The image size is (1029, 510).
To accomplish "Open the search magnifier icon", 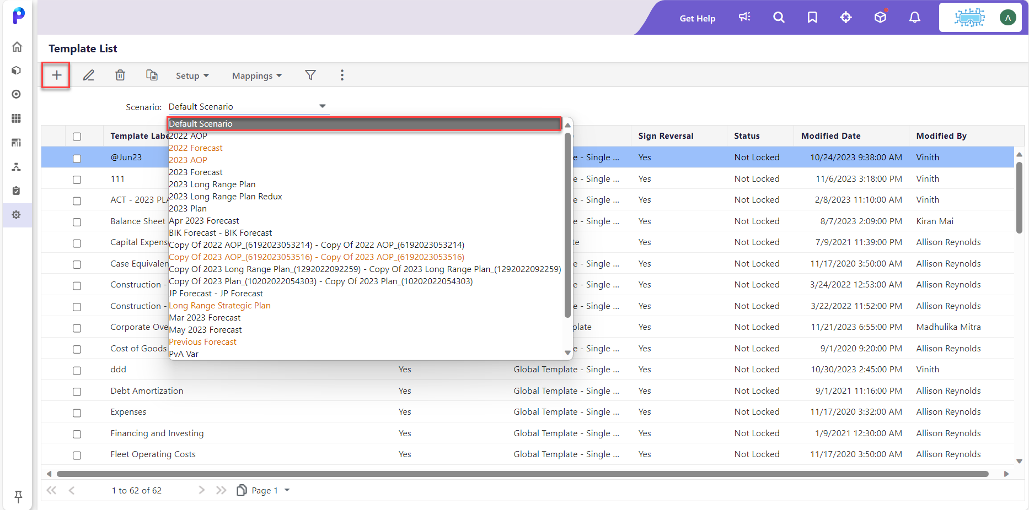I will point(779,18).
